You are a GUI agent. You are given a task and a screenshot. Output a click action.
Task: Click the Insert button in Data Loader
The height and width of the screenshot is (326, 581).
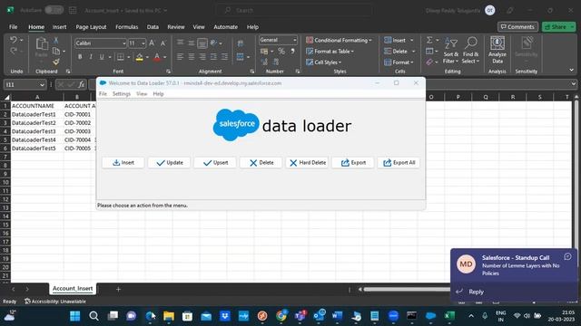[x=123, y=163]
